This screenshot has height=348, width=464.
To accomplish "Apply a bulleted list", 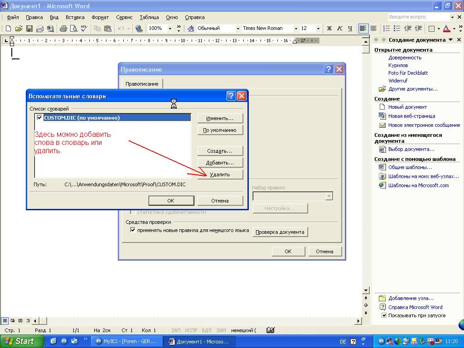I will tap(397, 29).
